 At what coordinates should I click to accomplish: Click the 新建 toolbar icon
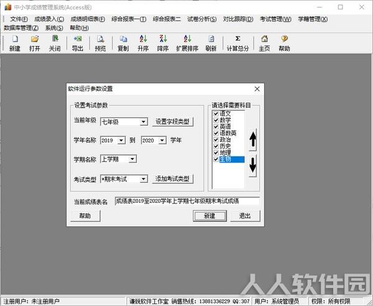15,43
